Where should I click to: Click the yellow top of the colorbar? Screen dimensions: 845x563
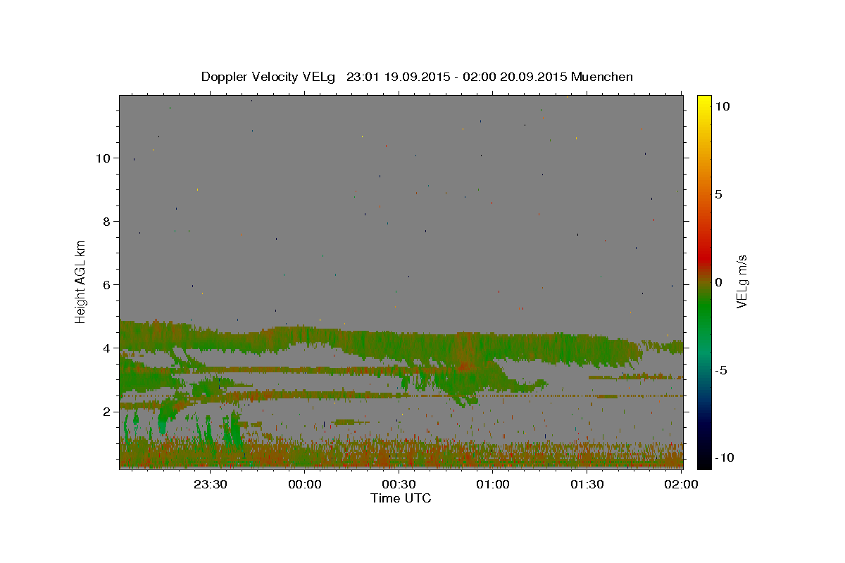point(704,102)
